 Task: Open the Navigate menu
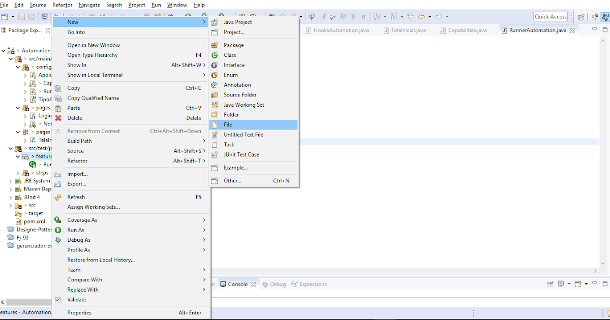(89, 5)
